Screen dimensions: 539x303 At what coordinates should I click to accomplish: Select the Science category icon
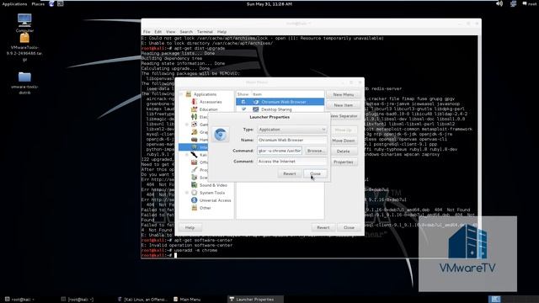(195, 178)
